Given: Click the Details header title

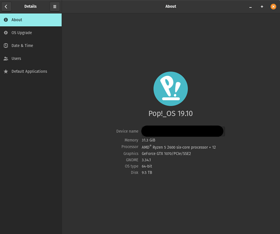Looking at the screenshot, I should tap(30, 7).
